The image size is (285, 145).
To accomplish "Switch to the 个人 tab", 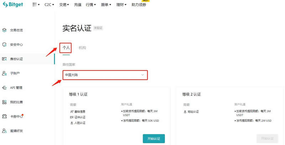I will pos(66,47).
